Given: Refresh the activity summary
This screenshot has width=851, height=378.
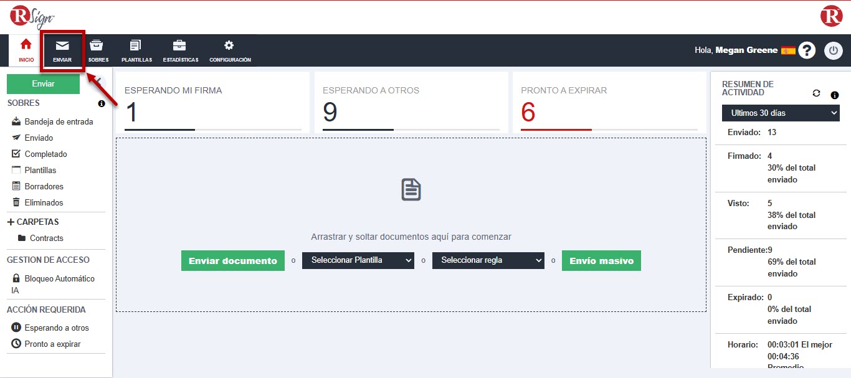Looking at the screenshot, I should (x=816, y=93).
